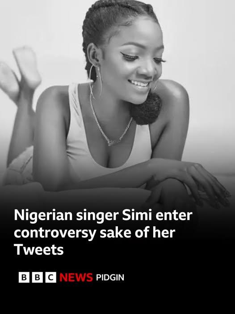Tap the raised feet in the background
235x314 pixels.
(20, 74)
